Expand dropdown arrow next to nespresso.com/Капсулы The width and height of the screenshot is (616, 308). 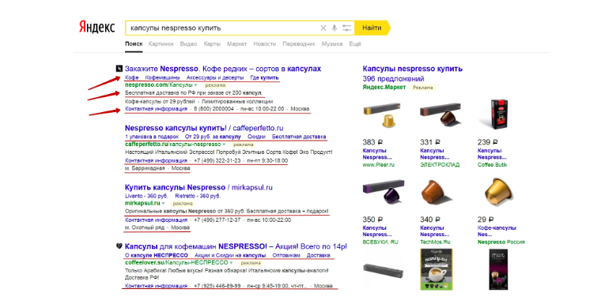pos(195,85)
